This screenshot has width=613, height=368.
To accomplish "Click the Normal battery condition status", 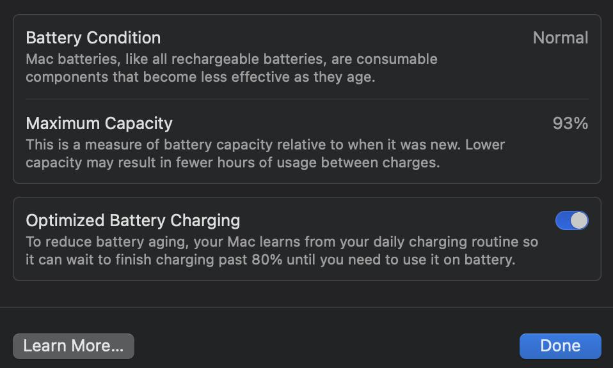I will (561, 38).
